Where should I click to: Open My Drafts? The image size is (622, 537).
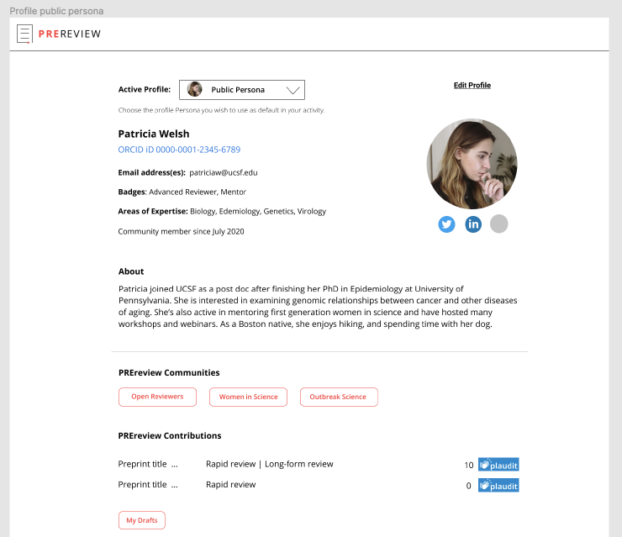pos(142,520)
